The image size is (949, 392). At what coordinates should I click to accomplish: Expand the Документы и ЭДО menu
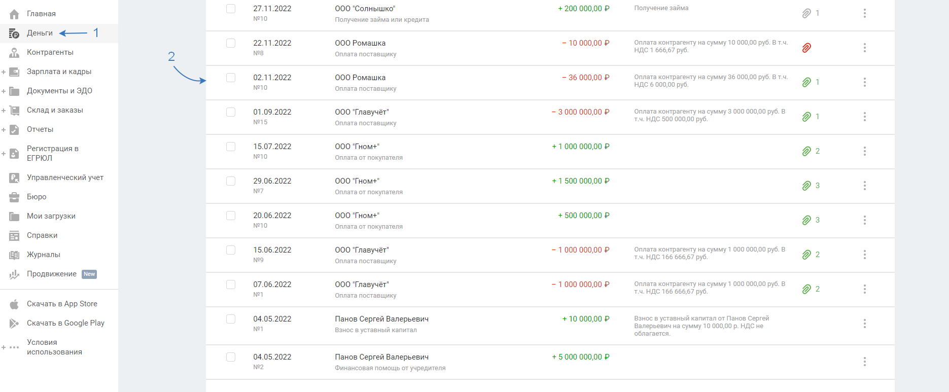4,91
